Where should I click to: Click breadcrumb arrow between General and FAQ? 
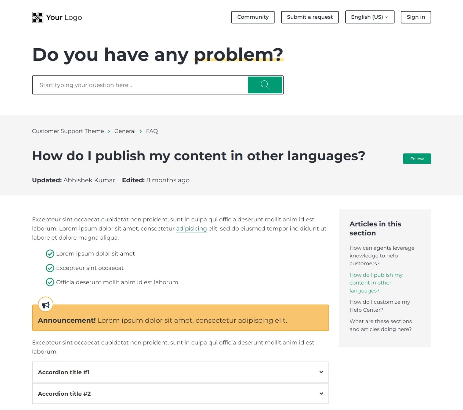(141, 131)
